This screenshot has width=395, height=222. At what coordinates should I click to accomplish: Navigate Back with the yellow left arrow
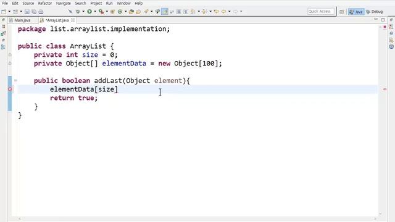(x=223, y=12)
